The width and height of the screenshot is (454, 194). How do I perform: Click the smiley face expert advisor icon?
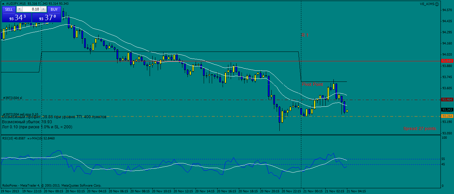[x=437, y=4]
